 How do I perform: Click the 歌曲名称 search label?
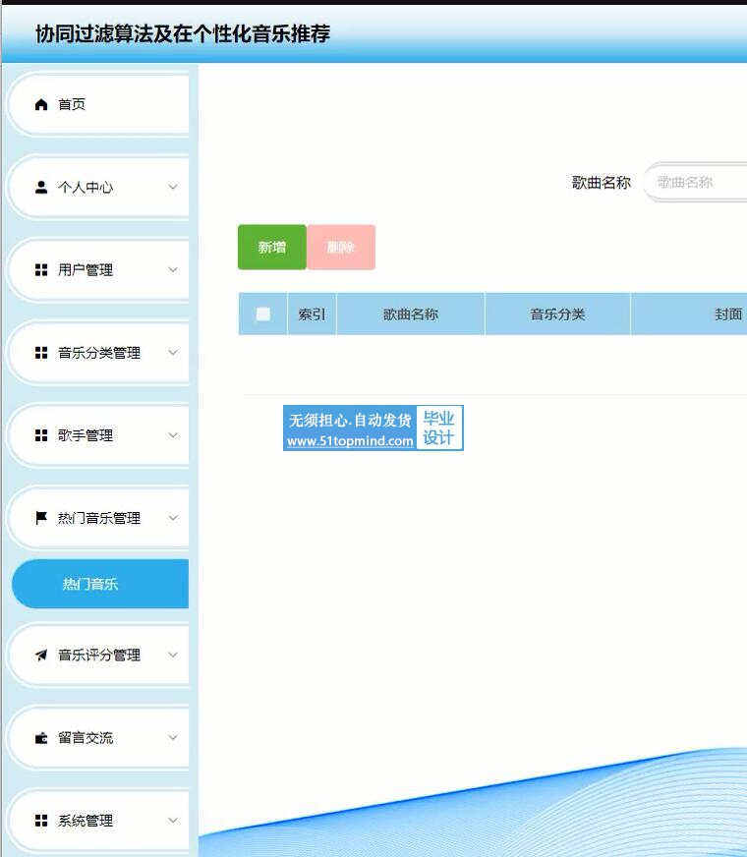pyautogui.click(x=602, y=182)
